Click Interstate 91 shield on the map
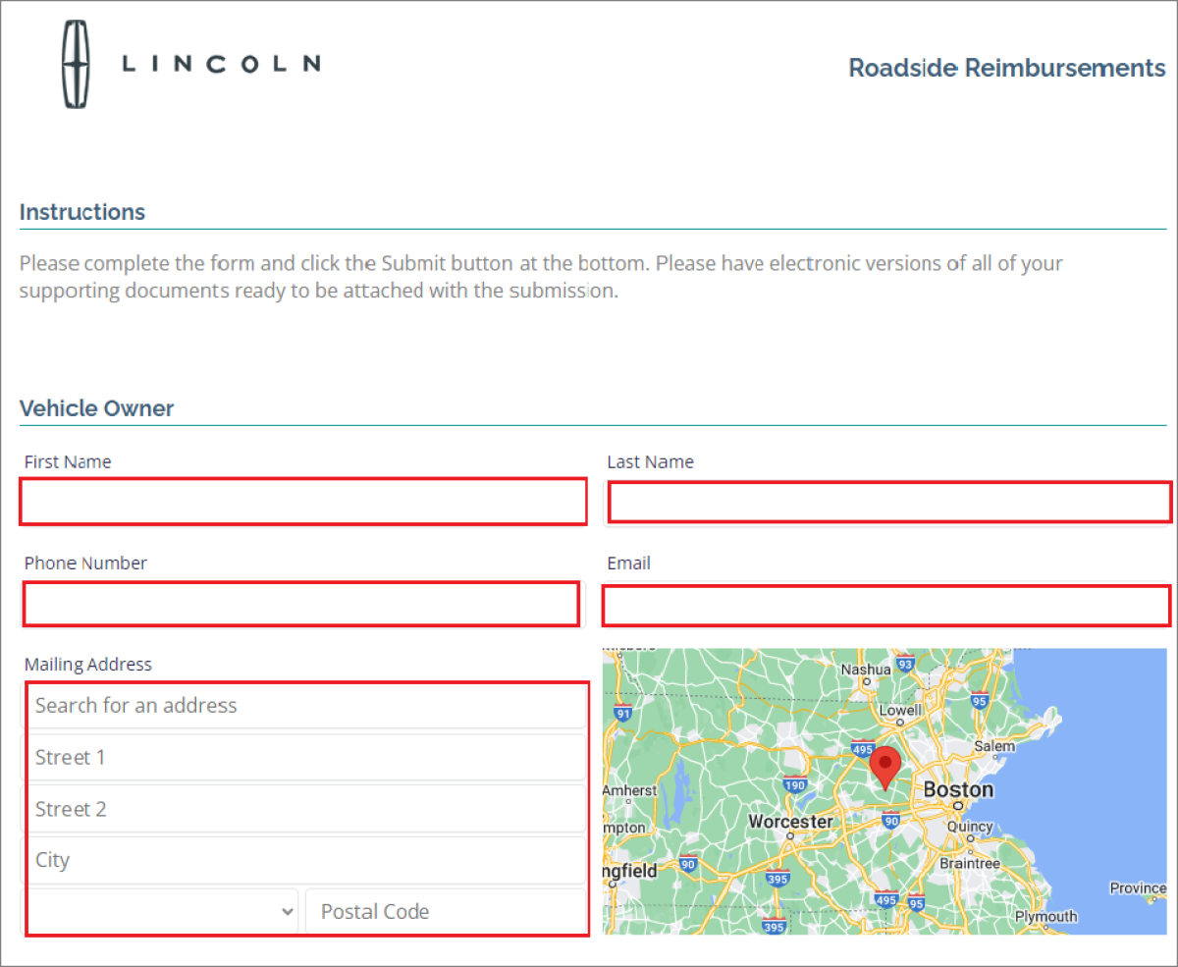 point(622,714)
